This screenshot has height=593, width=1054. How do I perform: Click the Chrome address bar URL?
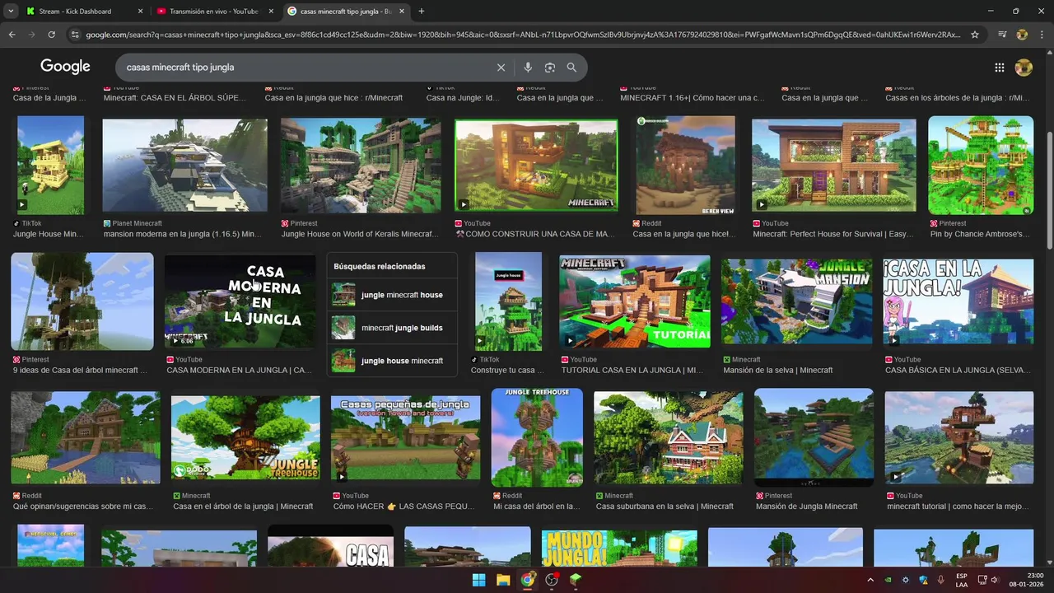[x=523, y=35]
